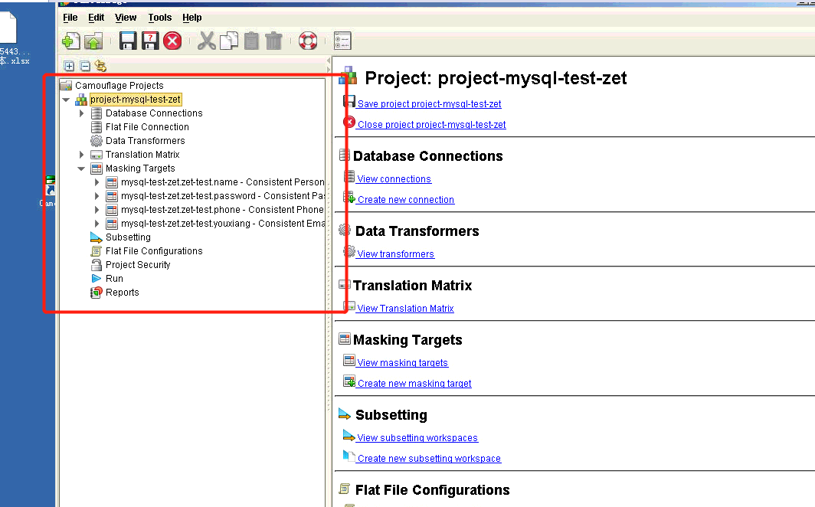Click the xlsx file icon on desktop

pos(8,28)
